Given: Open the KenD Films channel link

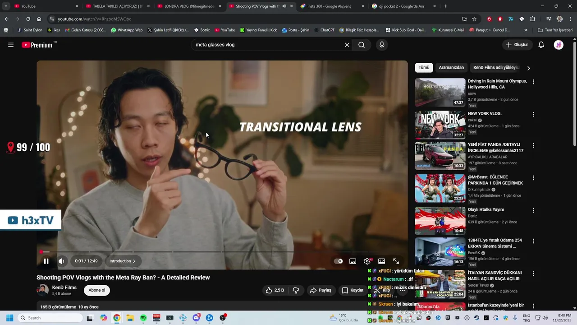Looking at the screenshot, I should click(64, 288).
